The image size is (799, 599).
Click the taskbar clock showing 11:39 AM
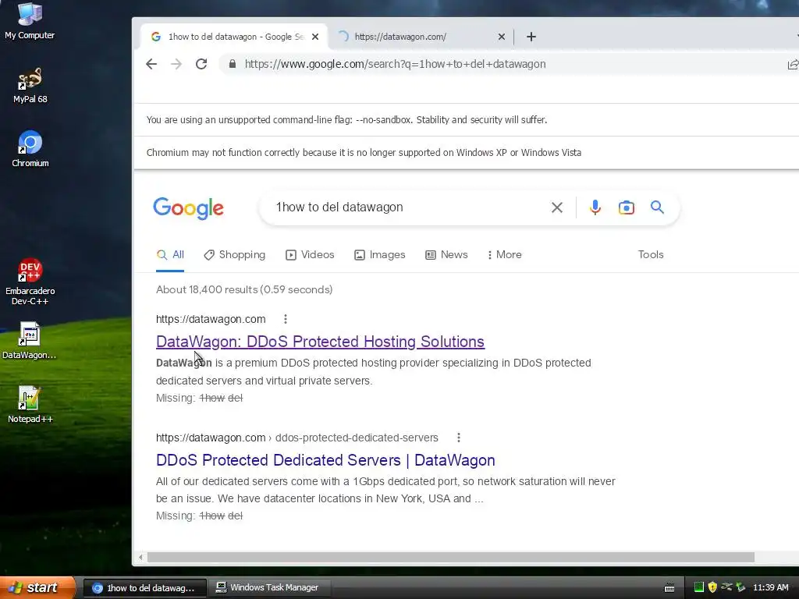pyautogui.click(x=770, y=587)
